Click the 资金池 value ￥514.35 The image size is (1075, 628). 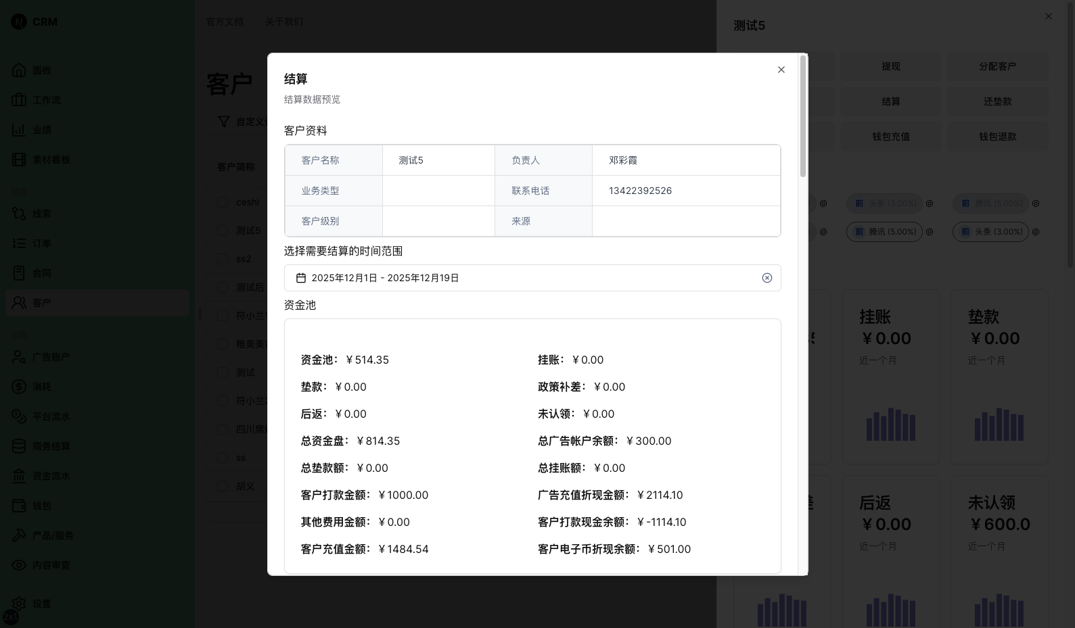tap(367, 360)
